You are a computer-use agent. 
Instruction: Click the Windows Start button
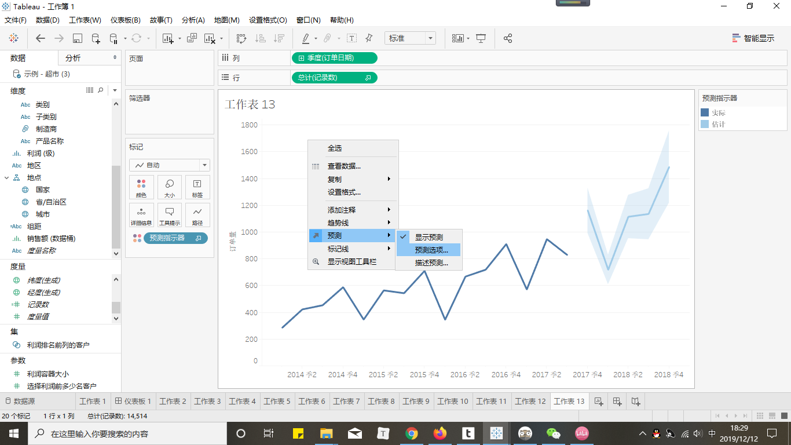point(14,433)
